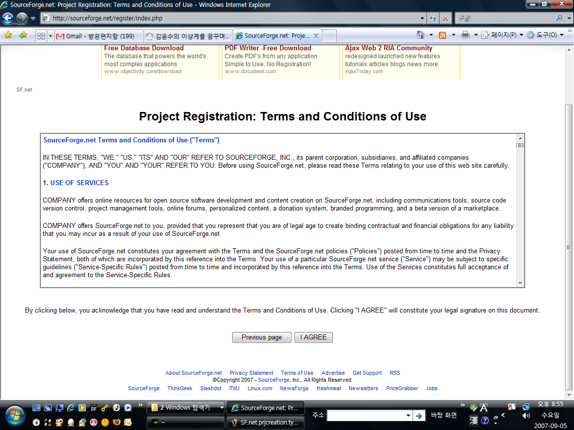Toggle the Hanja 漢 conversion button
The height and width of the screenshot is (430, 574).
click(x=474, y=421)
